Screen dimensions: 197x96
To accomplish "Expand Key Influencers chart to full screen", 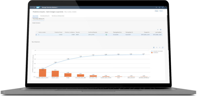I will coord(163,47).
